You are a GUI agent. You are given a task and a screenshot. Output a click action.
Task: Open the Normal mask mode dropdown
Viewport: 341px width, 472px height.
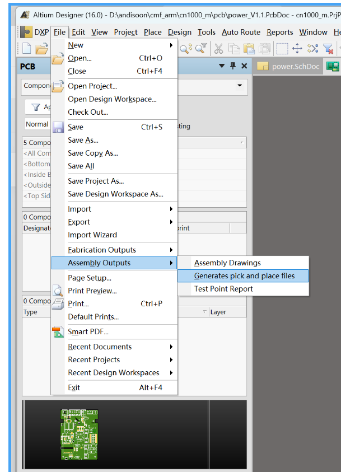point(37,124)
